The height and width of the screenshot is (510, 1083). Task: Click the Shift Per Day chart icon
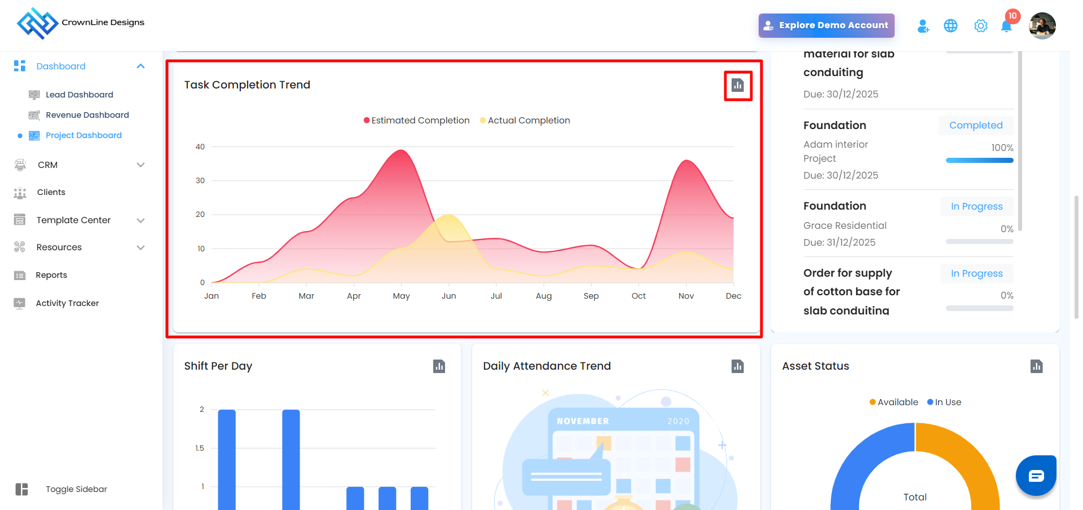pyautogui.click(x=439, y=366)
